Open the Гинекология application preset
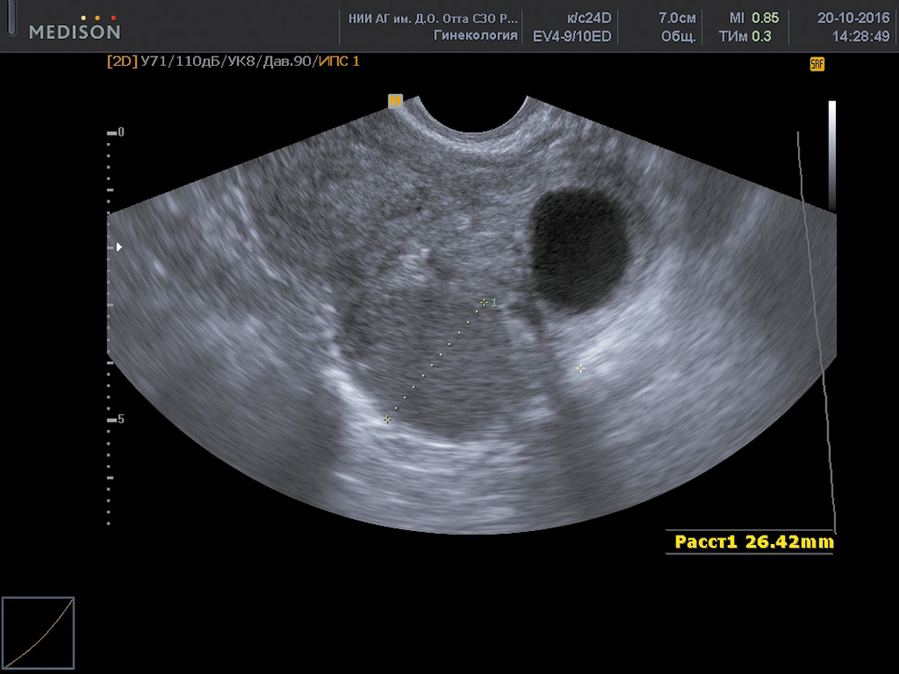This screenshot has width=899, height=674. [x=475, y=35]
